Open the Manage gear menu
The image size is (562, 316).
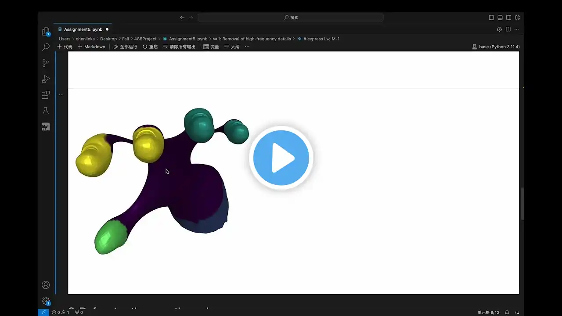pyautogui.click(x=46, y=301)
